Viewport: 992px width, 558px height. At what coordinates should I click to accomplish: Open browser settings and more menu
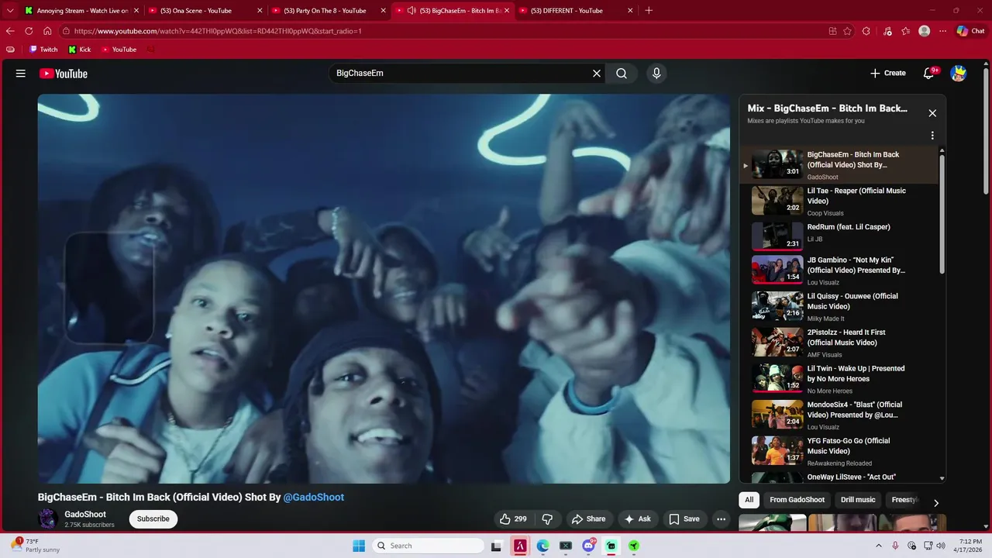[942, 31]
